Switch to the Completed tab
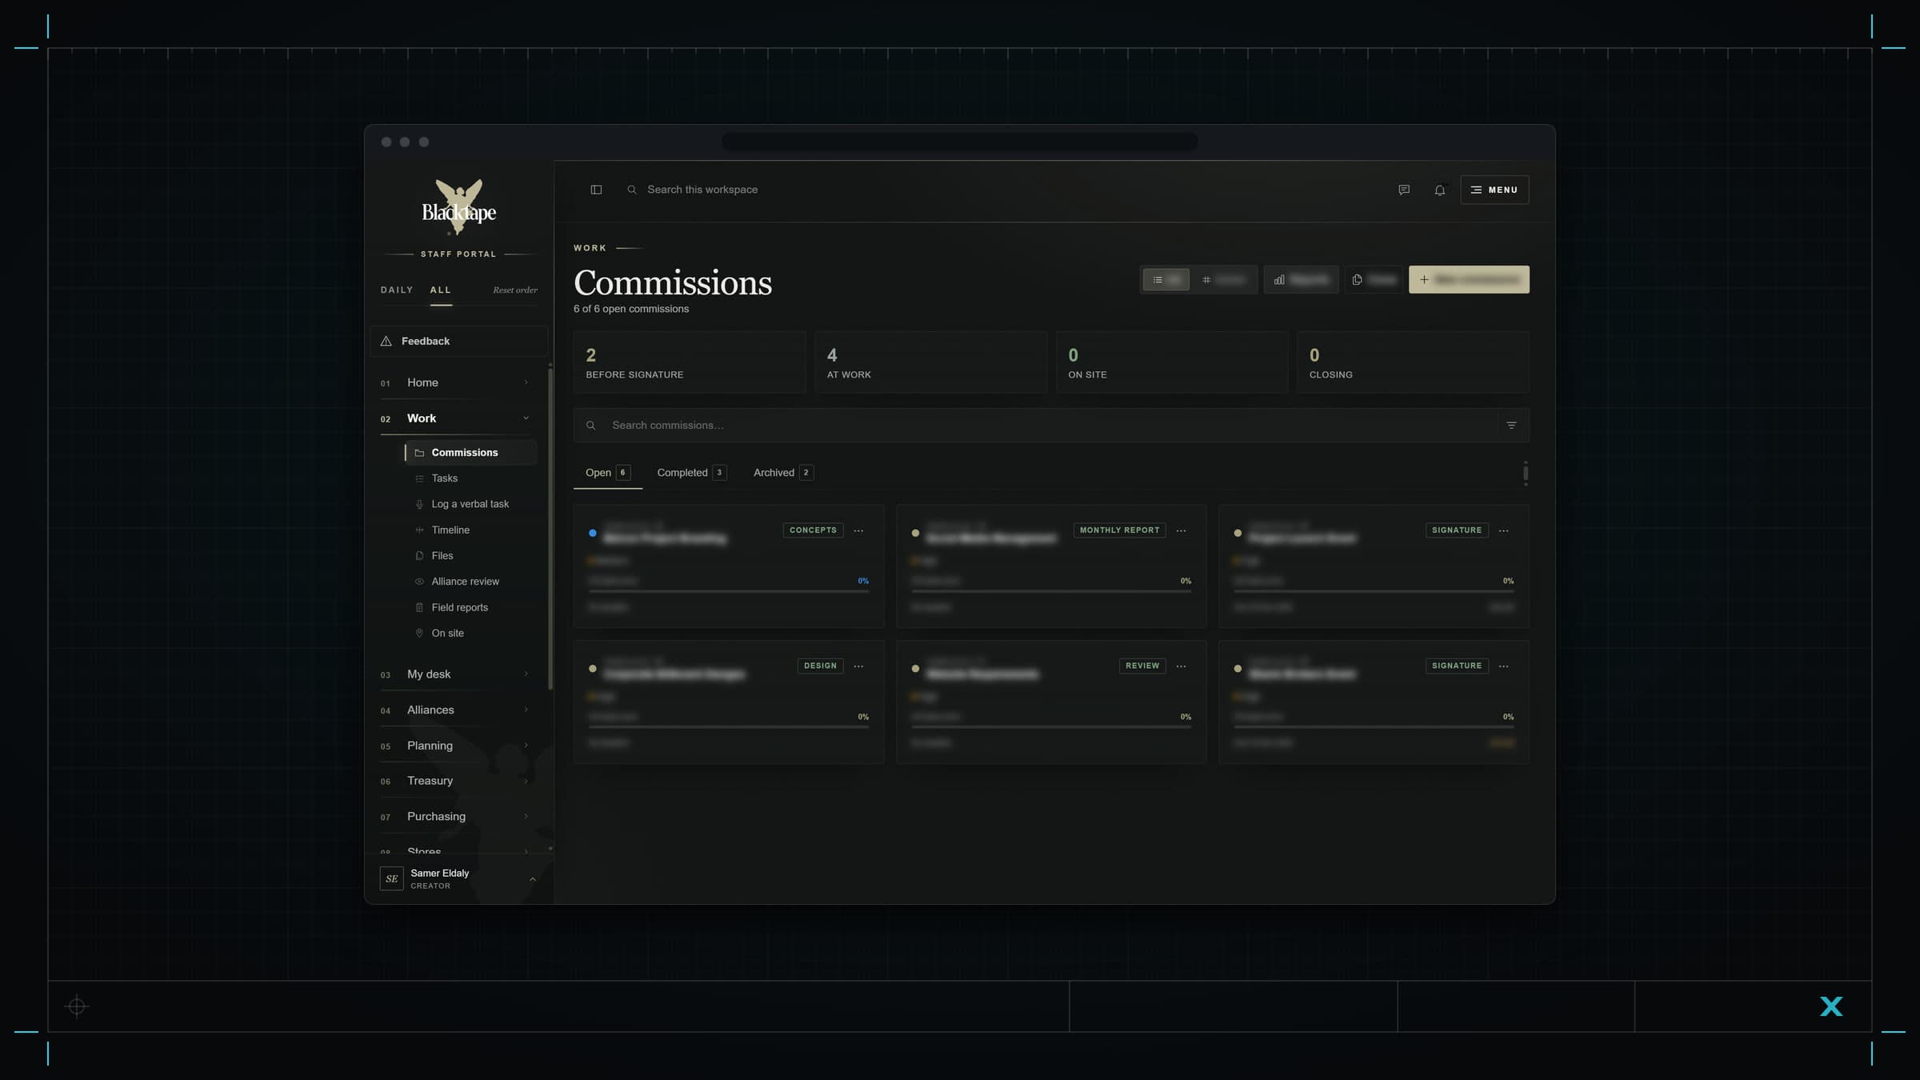1920x1080 pixels. click(x=691, y=473)
